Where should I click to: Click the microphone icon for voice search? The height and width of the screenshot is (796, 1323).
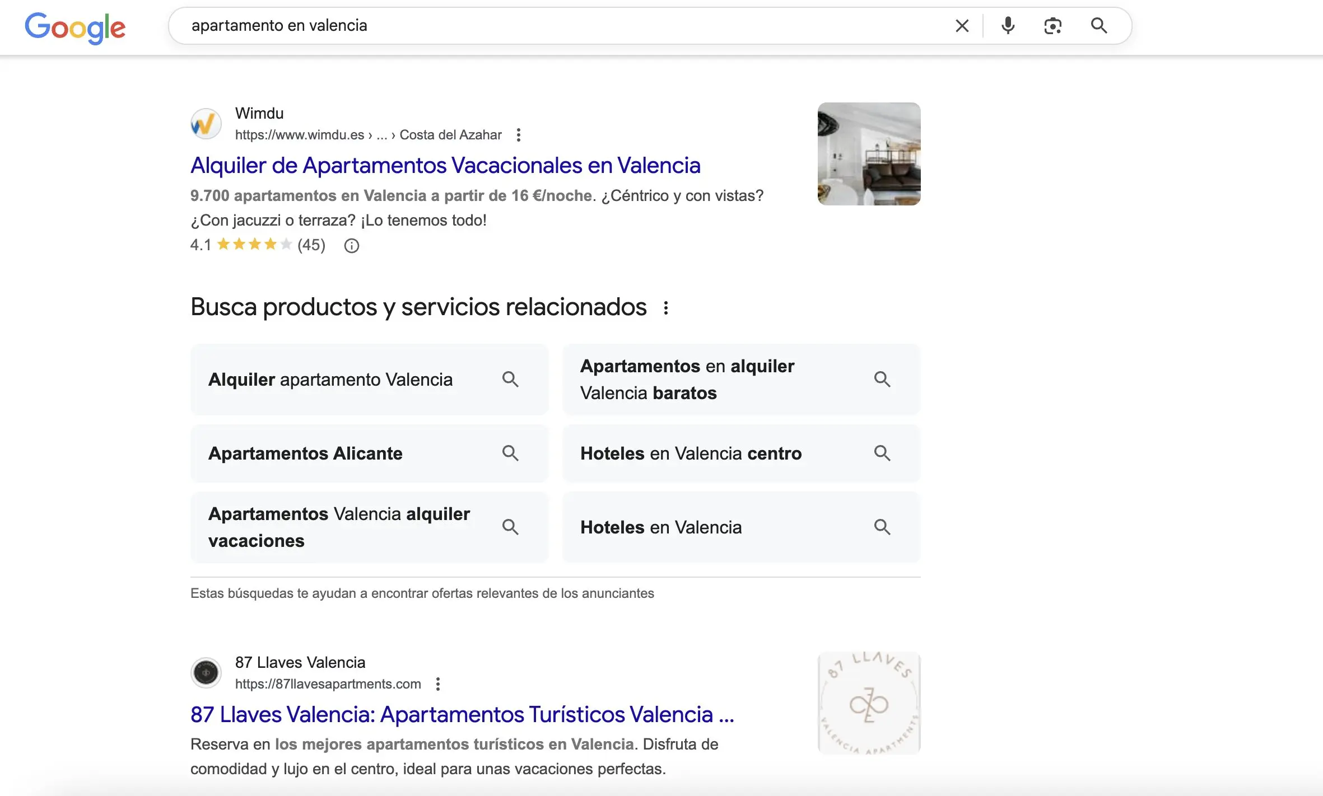tap(1008, 26)
